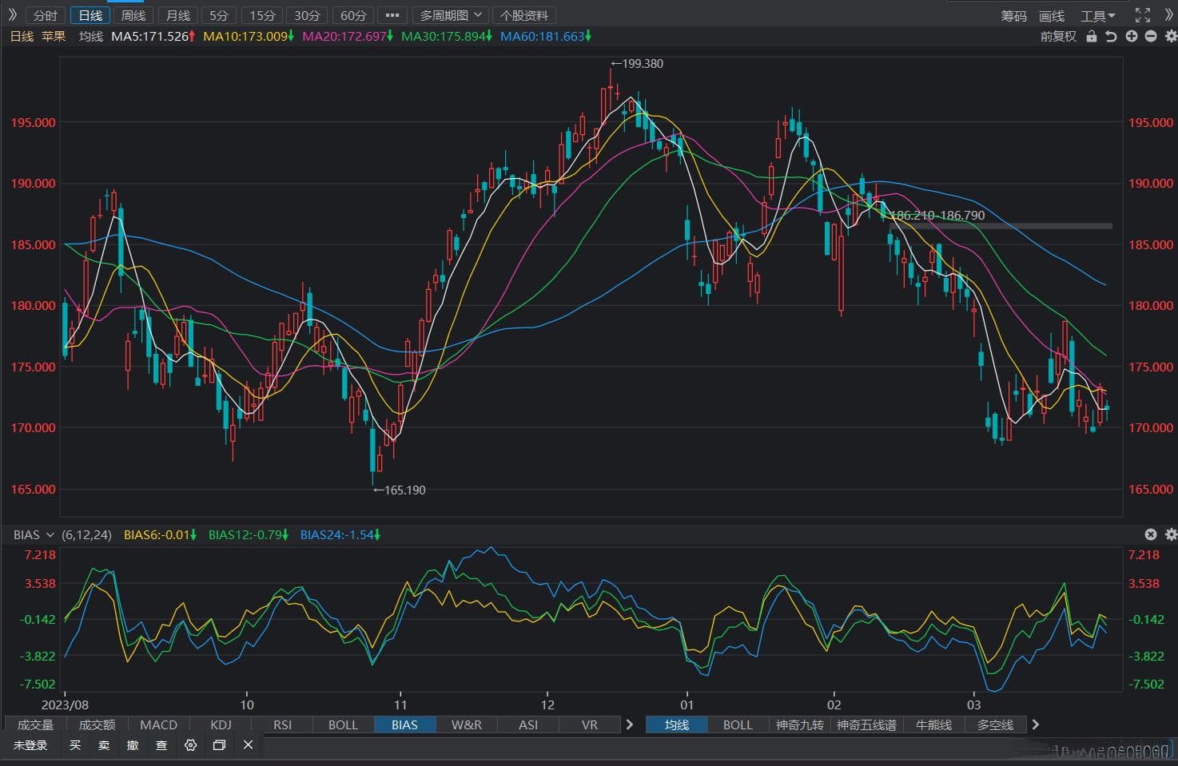
Task: Switch sub-chart to W&R
Action: (467, 724)
